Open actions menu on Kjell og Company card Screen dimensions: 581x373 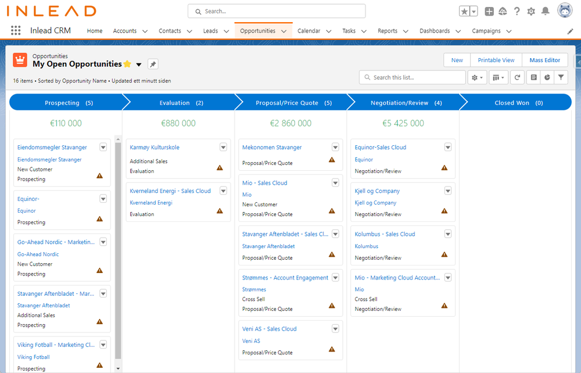[448, 191]
